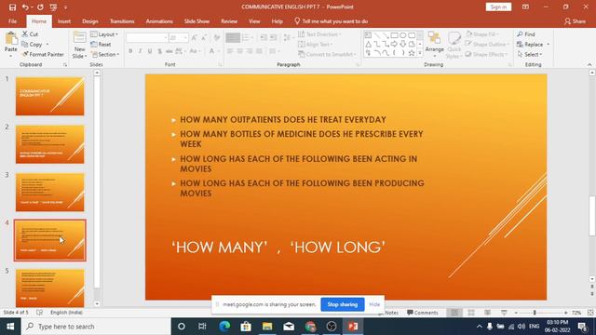Toggle Underline formatting
Image resolution: width=596 pixels, height=335 pixels.
150,51
